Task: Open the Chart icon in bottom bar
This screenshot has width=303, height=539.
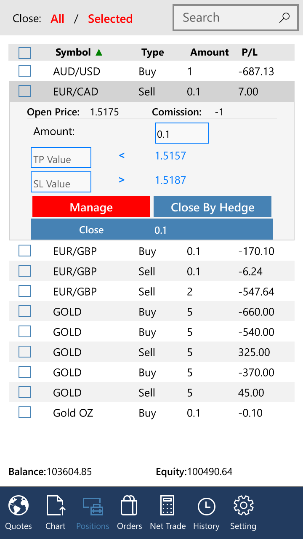Action: click(x=56, y=506)
